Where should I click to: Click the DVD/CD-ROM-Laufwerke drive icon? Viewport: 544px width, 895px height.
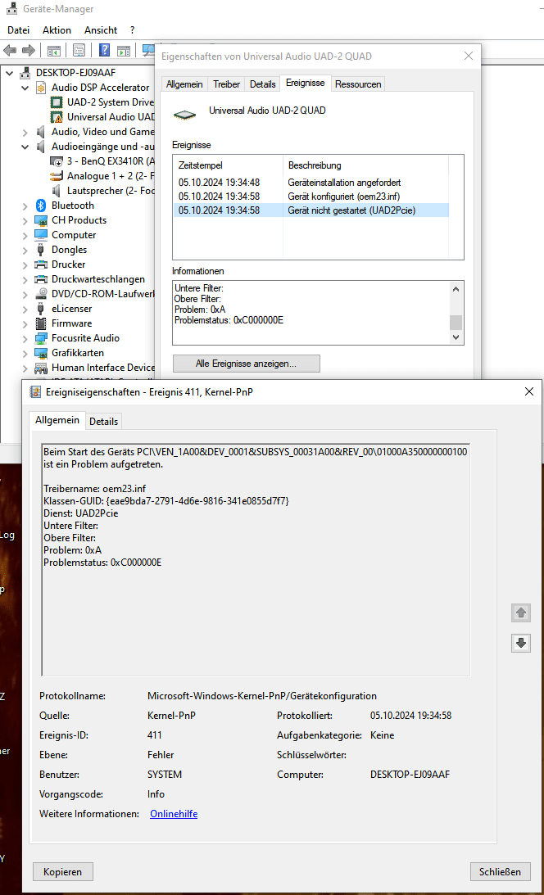click(x=41, y=294)
